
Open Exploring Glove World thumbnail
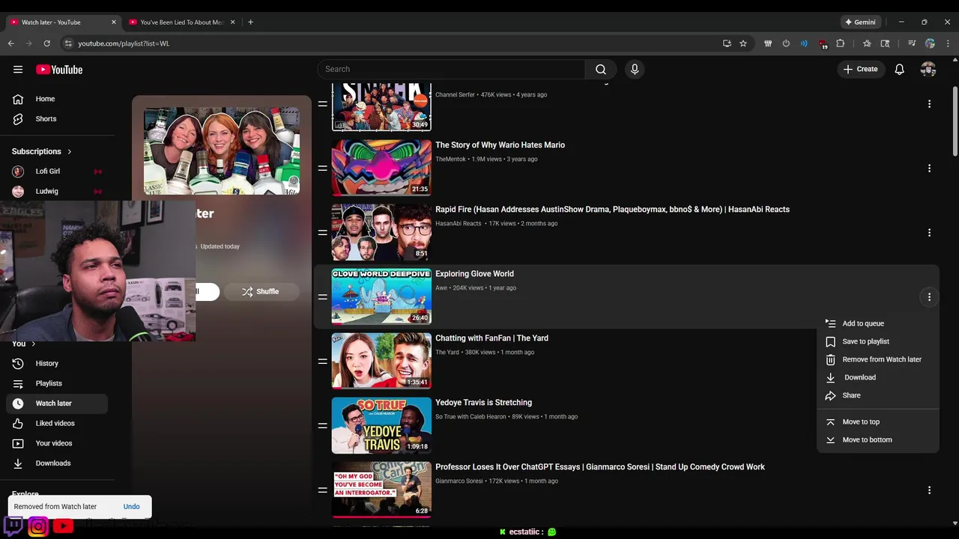(381, 297)
